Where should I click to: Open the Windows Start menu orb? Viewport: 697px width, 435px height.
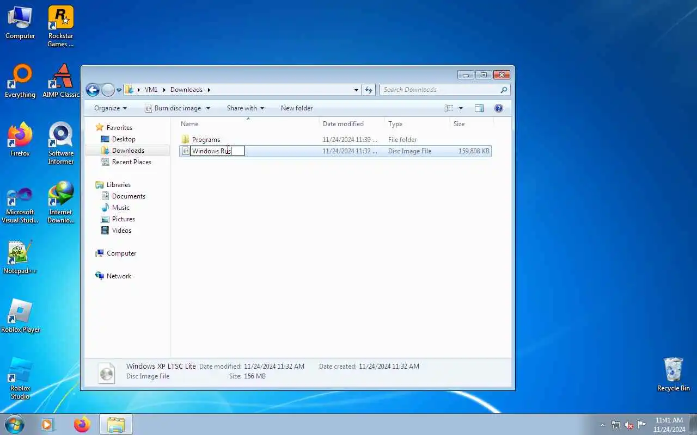click(x=15, y=424)
